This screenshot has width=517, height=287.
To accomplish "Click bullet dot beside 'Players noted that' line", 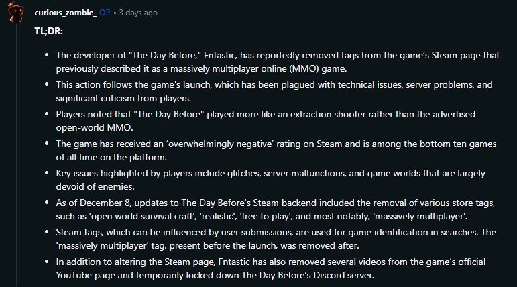I will coord(47,114).
